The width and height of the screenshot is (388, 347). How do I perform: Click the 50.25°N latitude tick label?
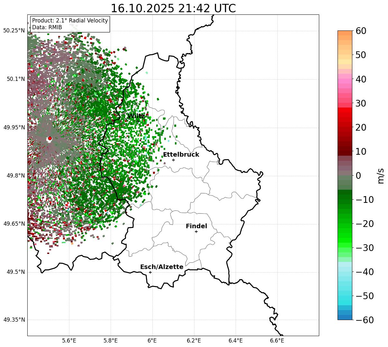click(x=14, y=30)
